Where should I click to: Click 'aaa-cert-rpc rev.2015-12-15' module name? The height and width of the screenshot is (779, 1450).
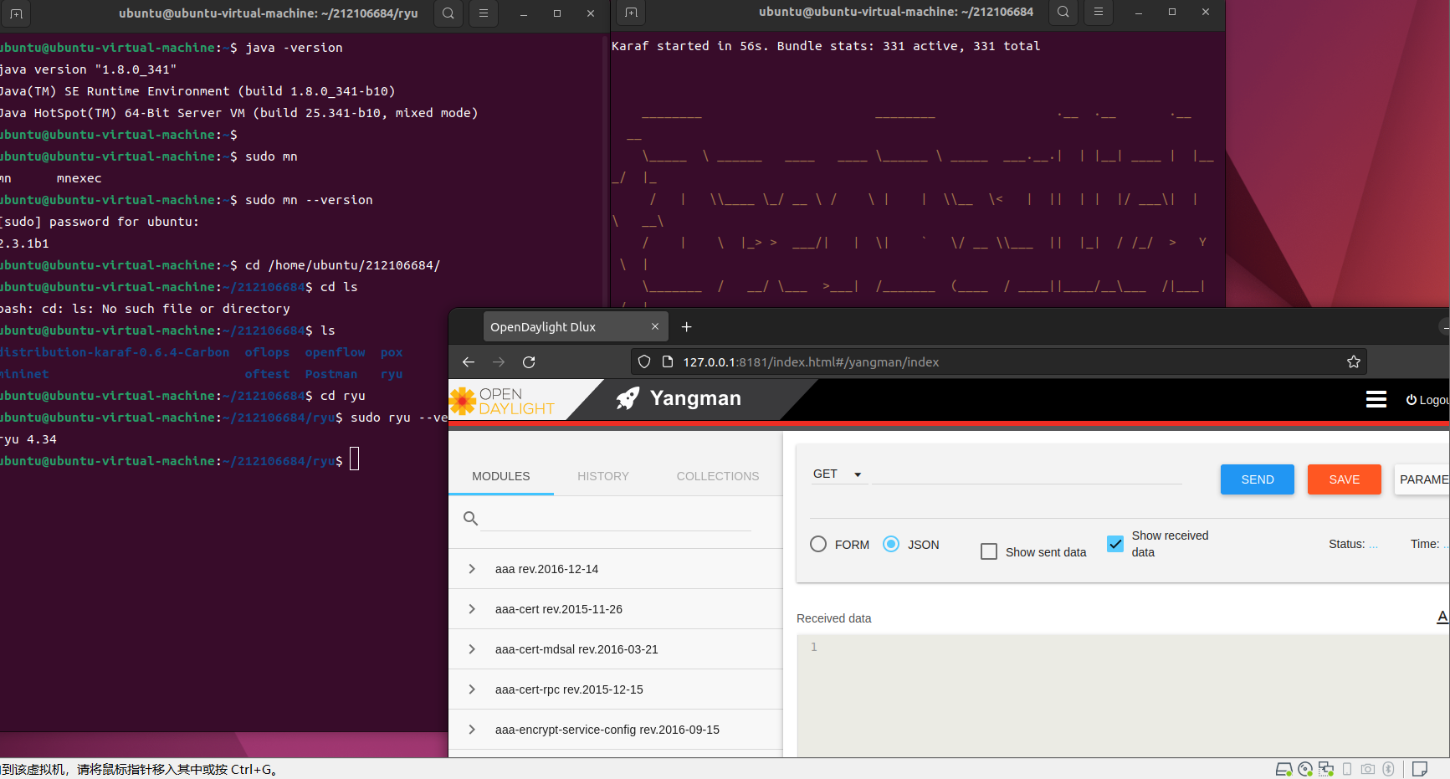(569, 689)
